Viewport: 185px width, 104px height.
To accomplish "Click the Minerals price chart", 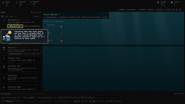I will pos(33,101).
